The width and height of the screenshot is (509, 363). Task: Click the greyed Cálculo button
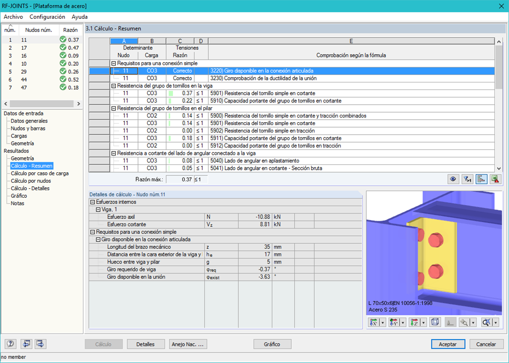coord(103,344)
